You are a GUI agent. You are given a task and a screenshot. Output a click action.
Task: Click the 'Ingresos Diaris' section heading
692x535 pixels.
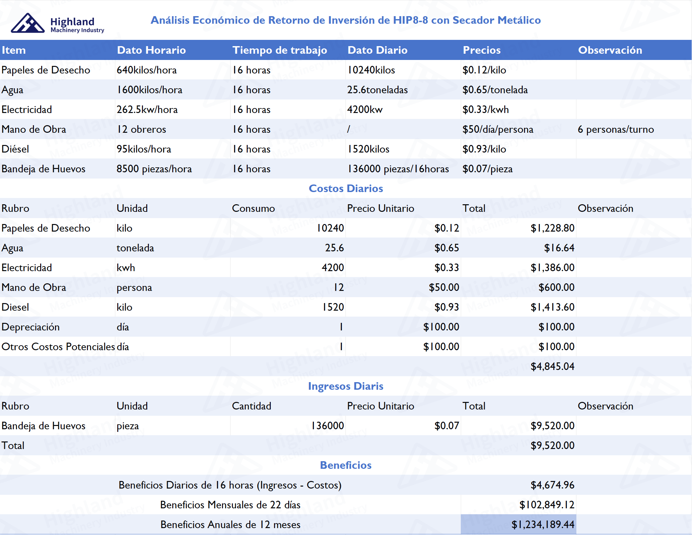346,386
